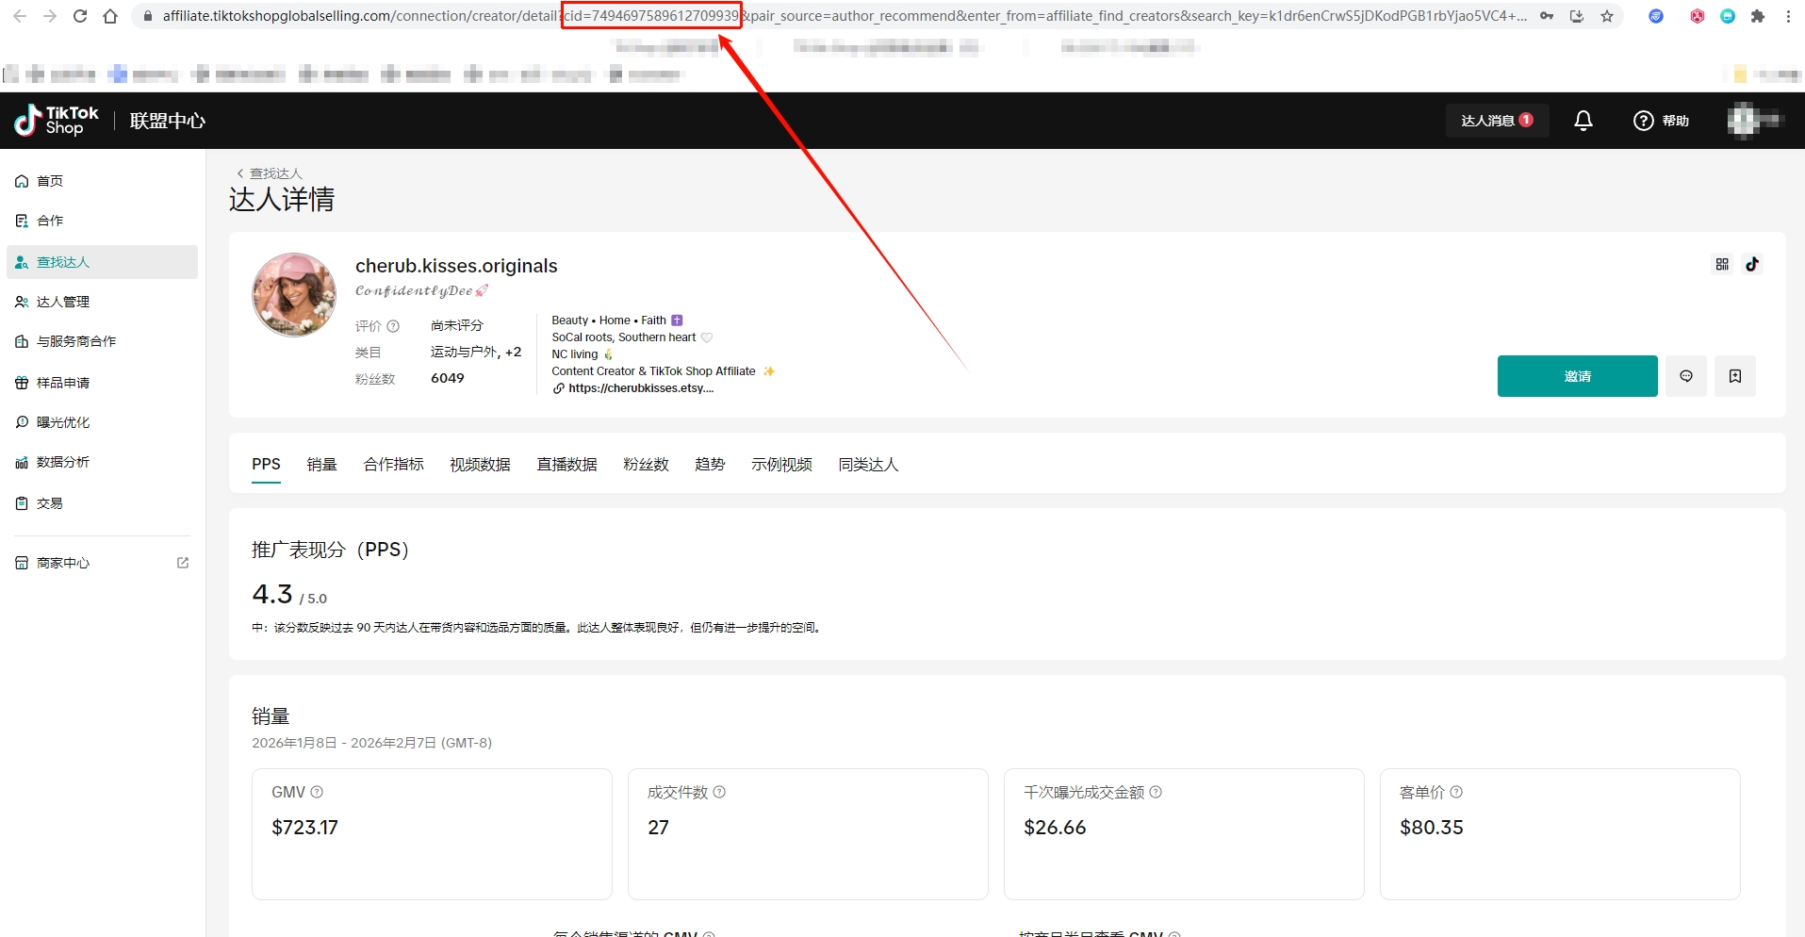Switch to the 销量 tab
The image size is (1805, 937).
[321, 464]
